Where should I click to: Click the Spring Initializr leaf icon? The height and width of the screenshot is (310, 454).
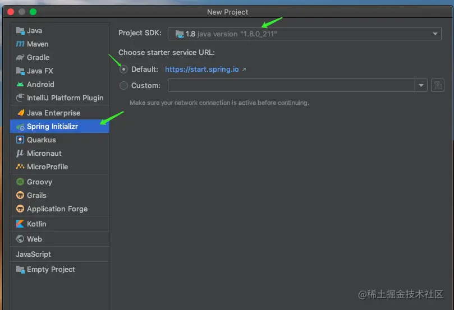click(20, 127)
